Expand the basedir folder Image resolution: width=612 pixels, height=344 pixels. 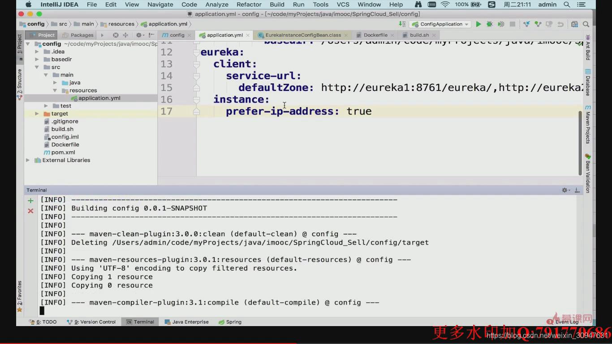pyautogui.click(x=37, y=59)
